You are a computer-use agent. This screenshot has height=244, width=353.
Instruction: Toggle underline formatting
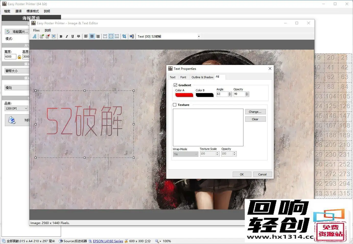click(73, 36)
